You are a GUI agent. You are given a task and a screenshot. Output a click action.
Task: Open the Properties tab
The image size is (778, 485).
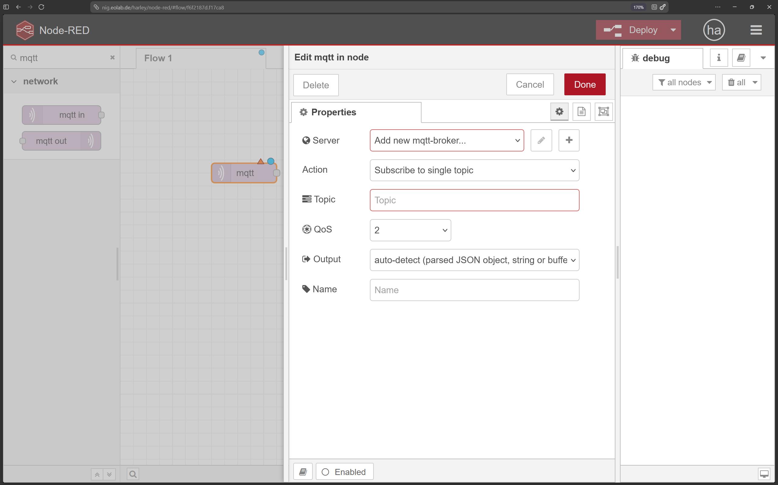point(356,112)
